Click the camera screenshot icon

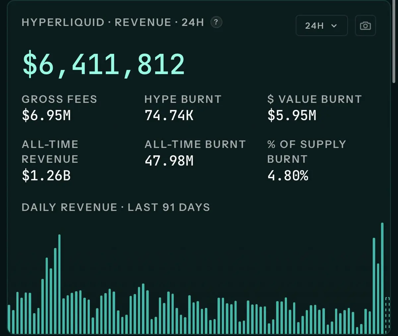click(x=365, y=26)
